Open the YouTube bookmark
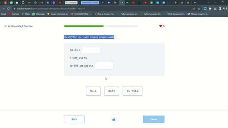 pos(14,14)
